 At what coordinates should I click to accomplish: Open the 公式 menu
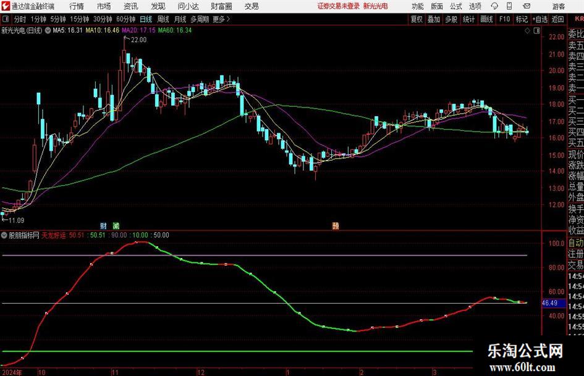coord(456,6)
